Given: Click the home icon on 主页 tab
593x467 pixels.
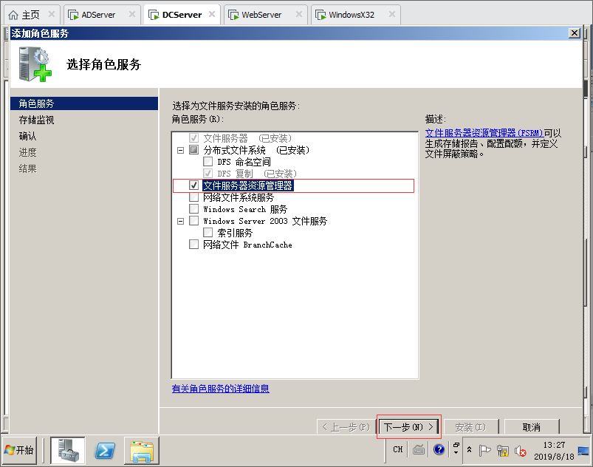Looking at the screenshot, I should coord(13,15).
